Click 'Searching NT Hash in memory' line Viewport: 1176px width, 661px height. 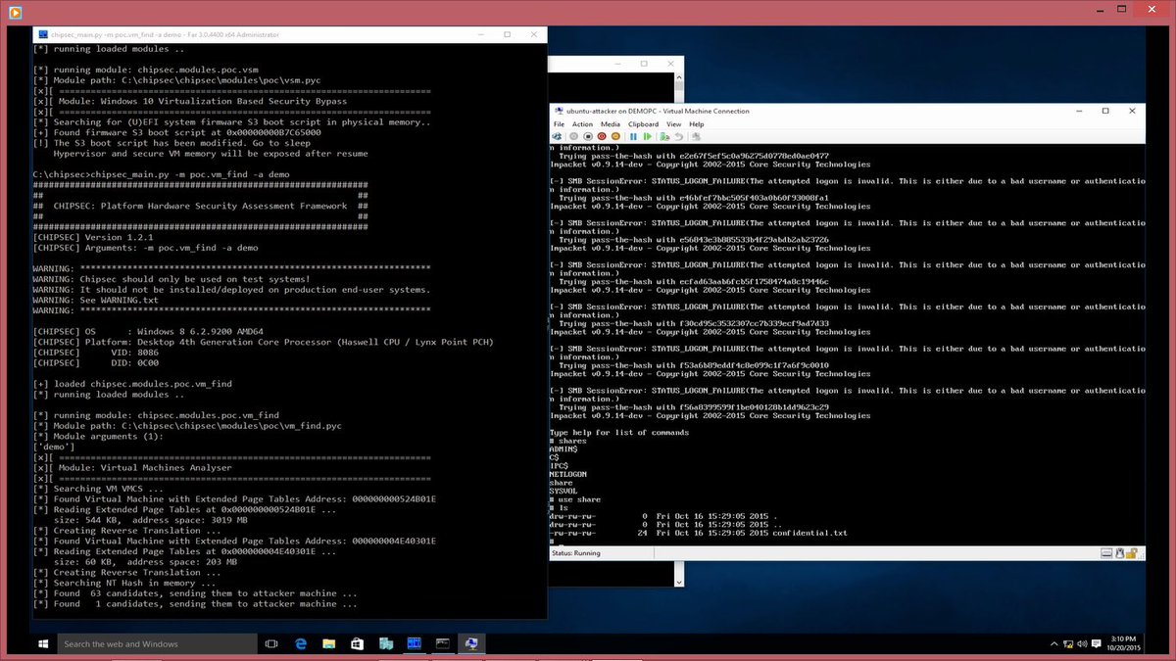click(123, 583)
